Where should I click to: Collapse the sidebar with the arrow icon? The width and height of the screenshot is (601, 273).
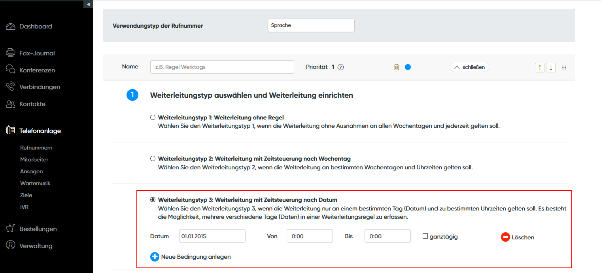coord(88,4)
